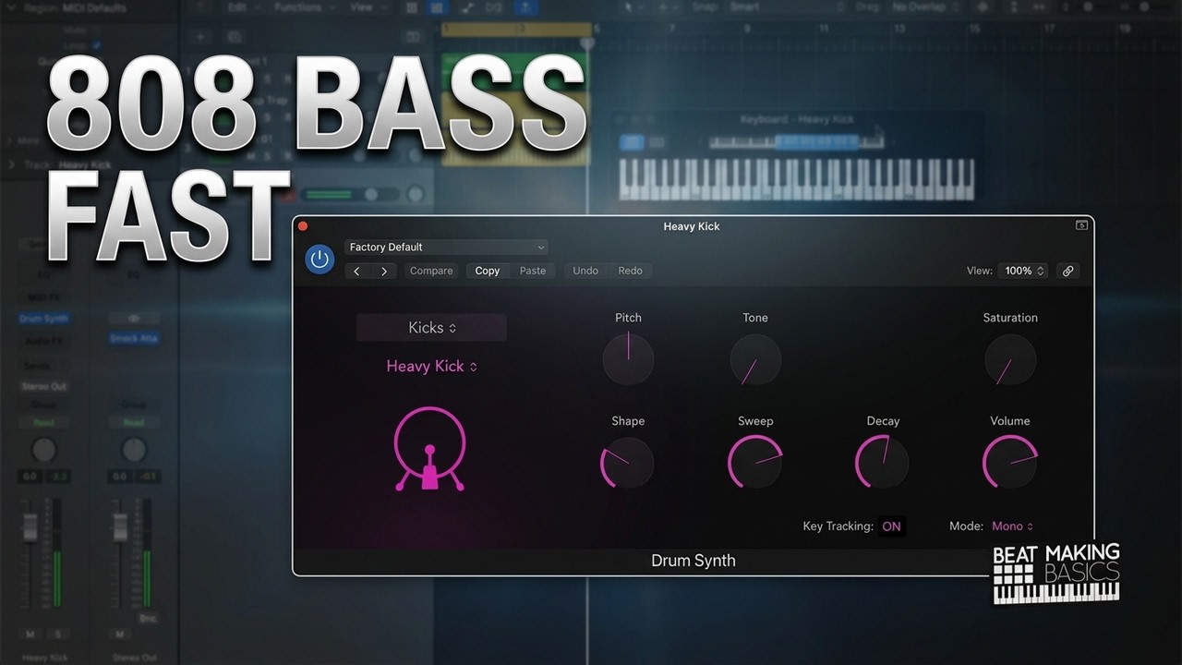Click the pink kick drum icon
This screenshot has width=1182, height=665.
429,448
